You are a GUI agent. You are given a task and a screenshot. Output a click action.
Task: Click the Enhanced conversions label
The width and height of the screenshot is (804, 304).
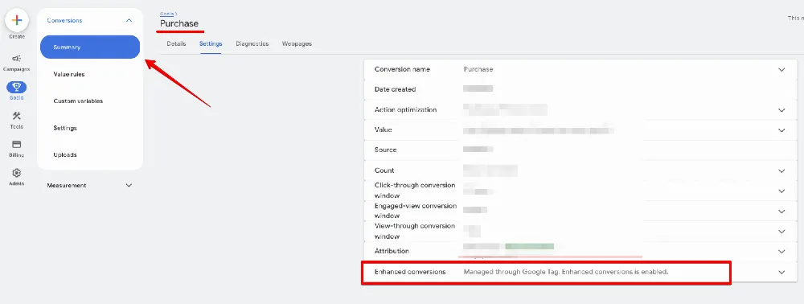coord(410,272)
